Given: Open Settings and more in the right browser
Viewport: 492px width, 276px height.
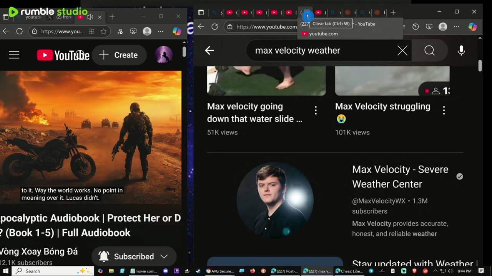Looking at the screenshot, I should [457, 26].
